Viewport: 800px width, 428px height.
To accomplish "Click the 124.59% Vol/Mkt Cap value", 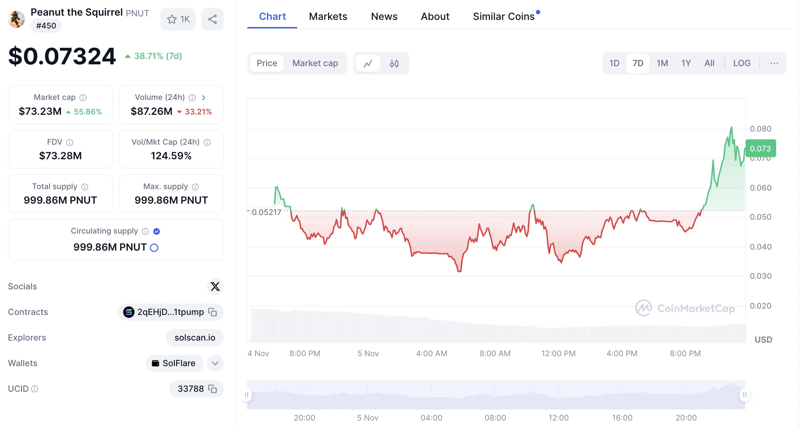I will tap(171, 156).
